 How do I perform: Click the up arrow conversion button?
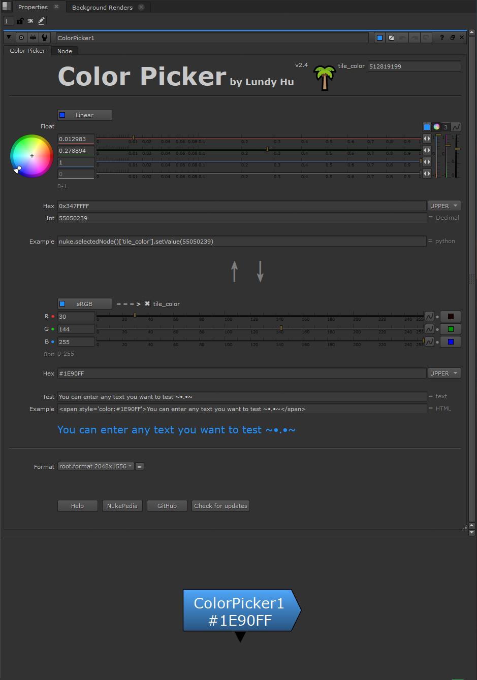tap(234, 271)
